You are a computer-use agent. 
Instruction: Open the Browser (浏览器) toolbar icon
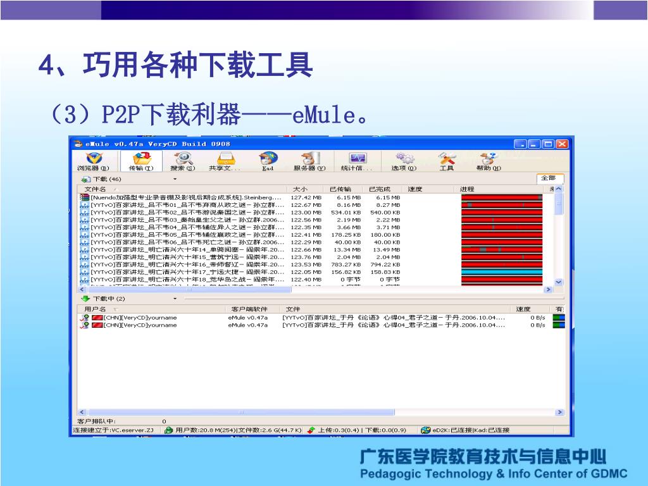(x=94, y=161)
